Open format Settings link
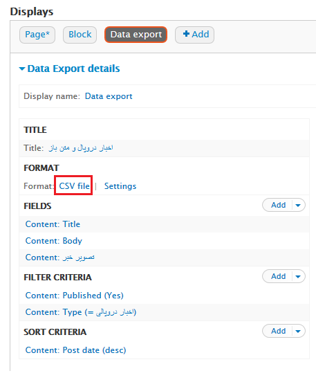This screenshot has width=316, height=380. pos(120,186)
